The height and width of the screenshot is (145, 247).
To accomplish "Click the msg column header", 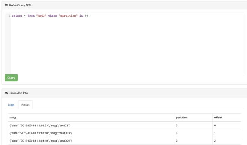I will [13, 117].
